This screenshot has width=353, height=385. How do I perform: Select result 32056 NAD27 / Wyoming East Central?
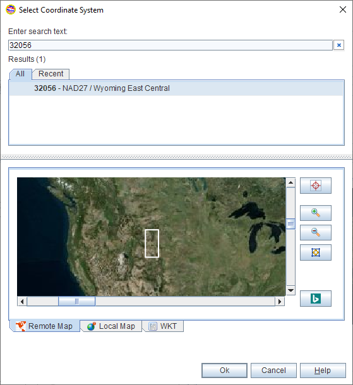pyautogui.click(x=176, y=88)
